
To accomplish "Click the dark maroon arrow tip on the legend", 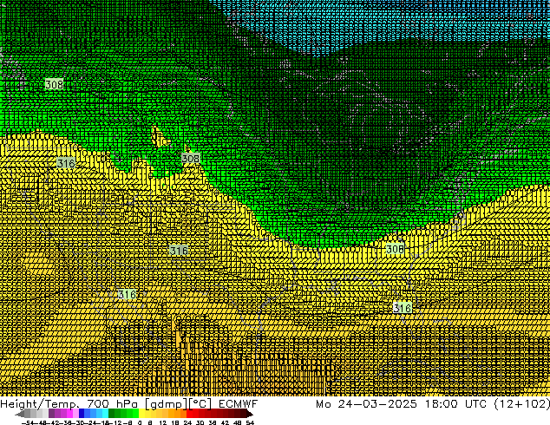I will click(249, 415).
